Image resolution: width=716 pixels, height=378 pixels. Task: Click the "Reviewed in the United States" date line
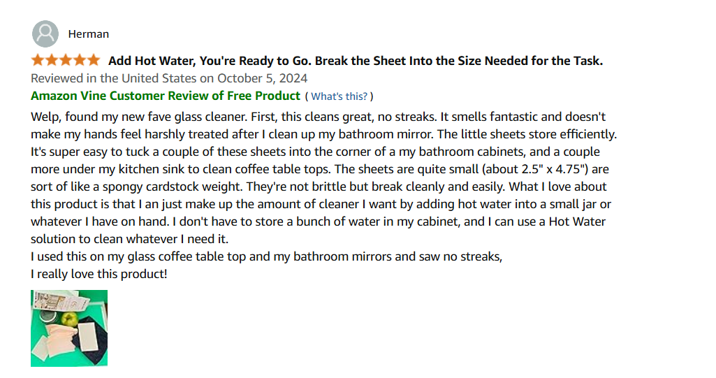[x=169, y=78]
